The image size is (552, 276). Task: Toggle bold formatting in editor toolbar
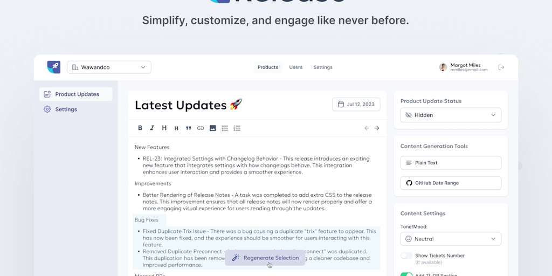pos(140,128)
